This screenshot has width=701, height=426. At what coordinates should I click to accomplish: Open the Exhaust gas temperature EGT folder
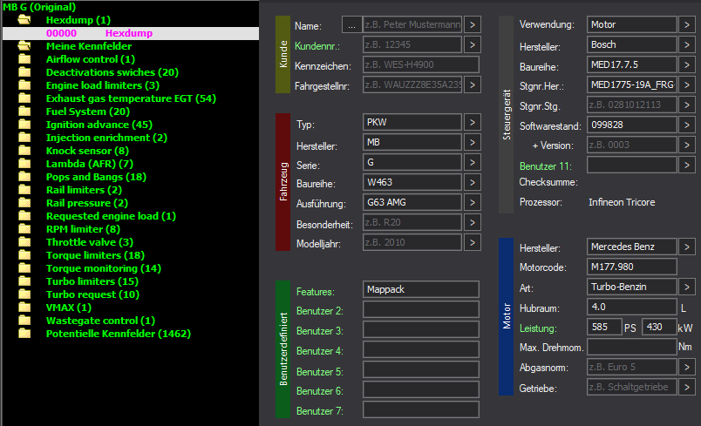point(131,98)
